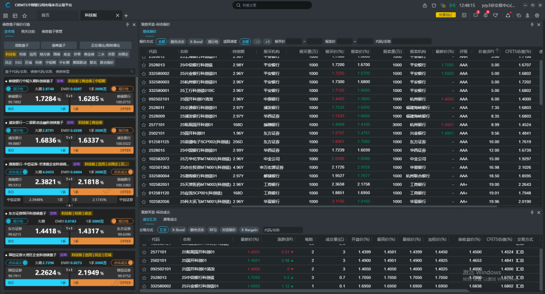
Task: Click the 指数篮子 button
Action: coord(22,45)
